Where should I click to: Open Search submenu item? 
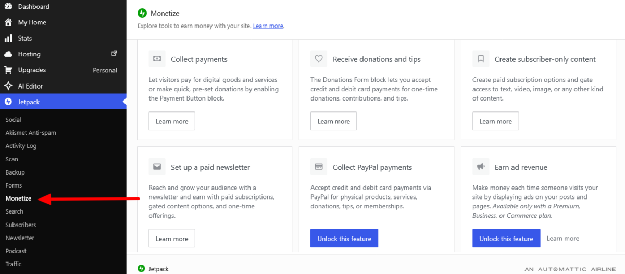pos(15,211)
